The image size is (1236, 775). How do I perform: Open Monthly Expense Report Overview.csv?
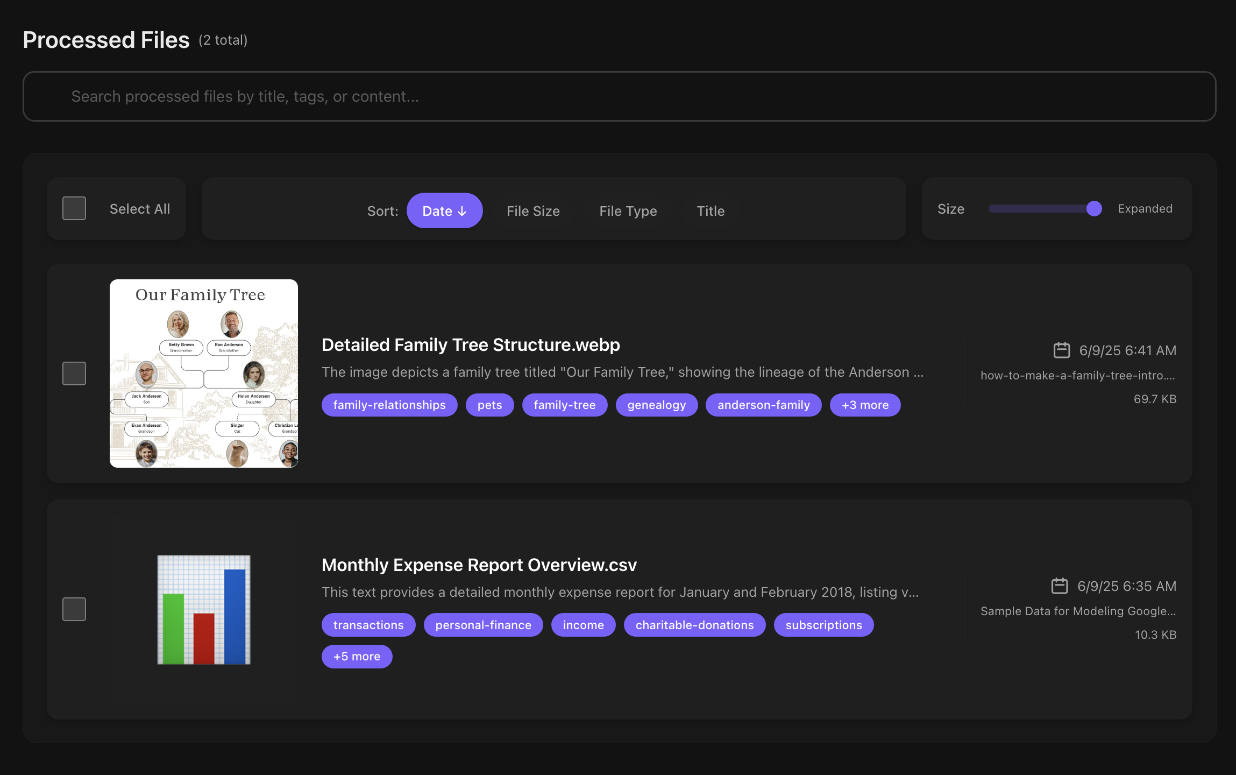[x=479, y=565]
